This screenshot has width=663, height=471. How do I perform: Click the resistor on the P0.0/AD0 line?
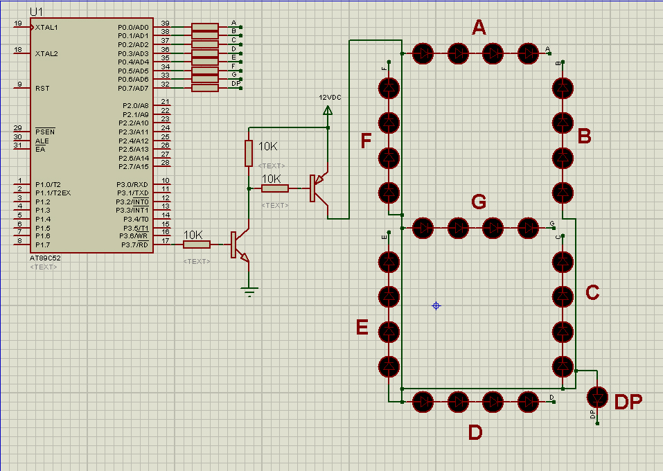[204, 28]
